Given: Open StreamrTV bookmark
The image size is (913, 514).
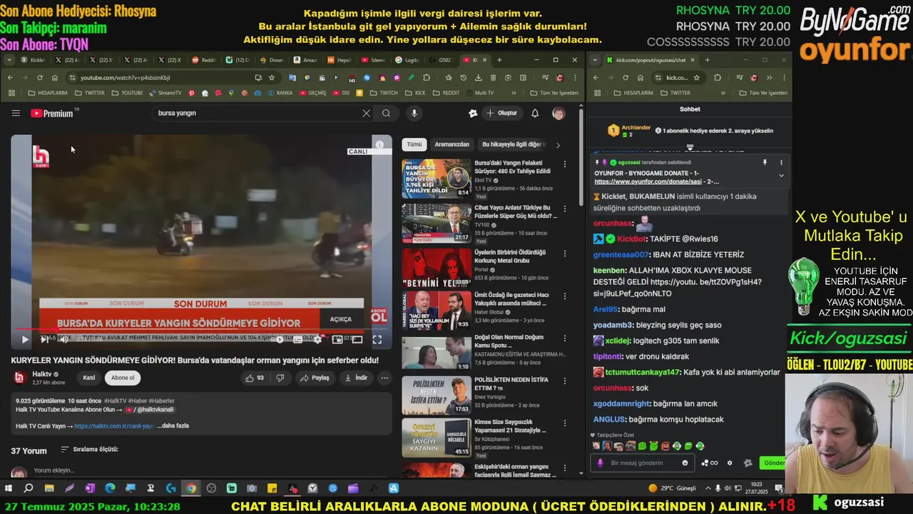Looking at the screenshot, I should pos(164,93).
